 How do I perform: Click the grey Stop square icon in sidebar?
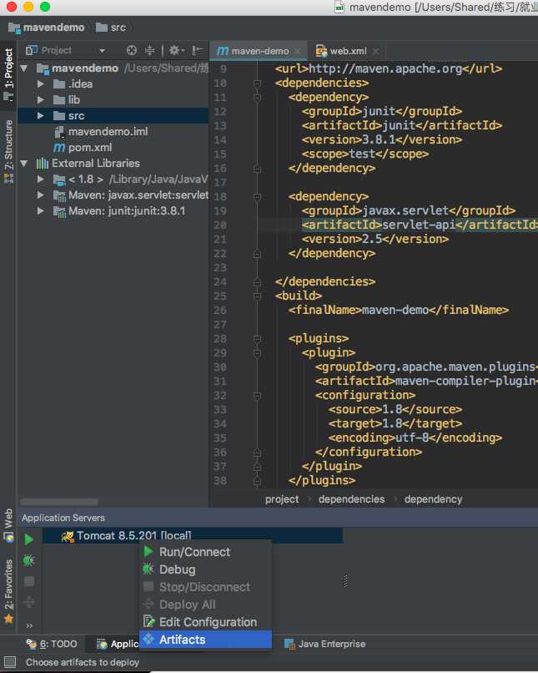29,581
